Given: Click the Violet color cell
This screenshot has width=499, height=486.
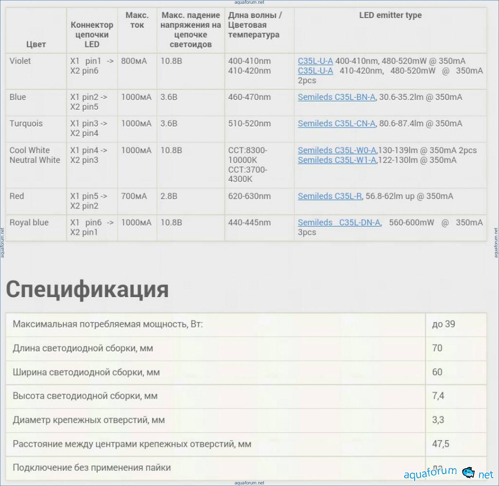Looking at the screenshot, I should 20,61.
